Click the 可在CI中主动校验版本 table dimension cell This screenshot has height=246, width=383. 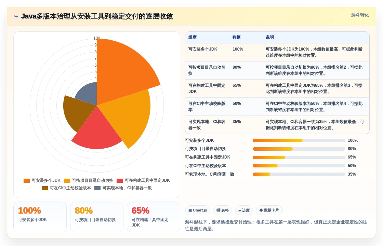(x=207, y=107)
